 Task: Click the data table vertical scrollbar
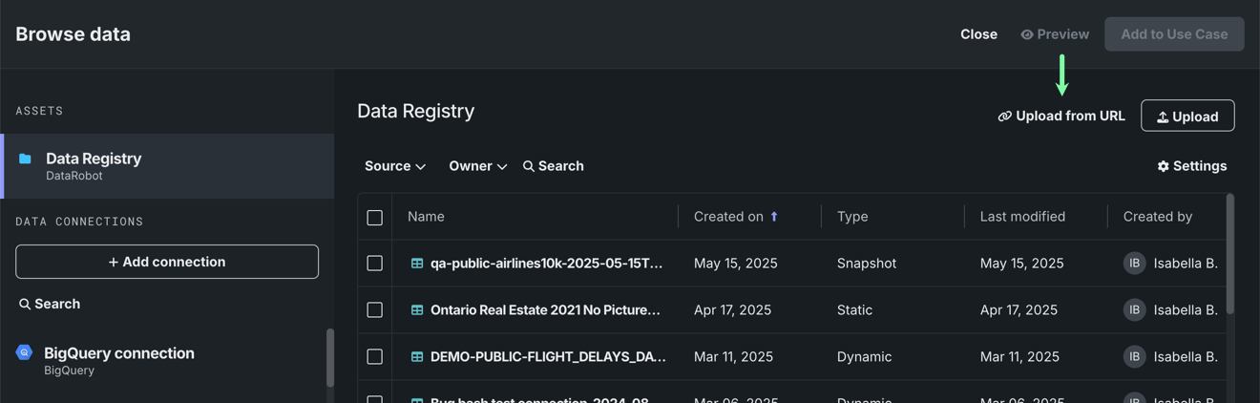pos(1229,254)
